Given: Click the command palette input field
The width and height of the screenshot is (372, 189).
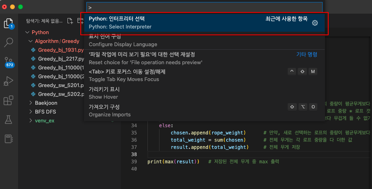Looking at the screenshot, I should pos(204,8).
